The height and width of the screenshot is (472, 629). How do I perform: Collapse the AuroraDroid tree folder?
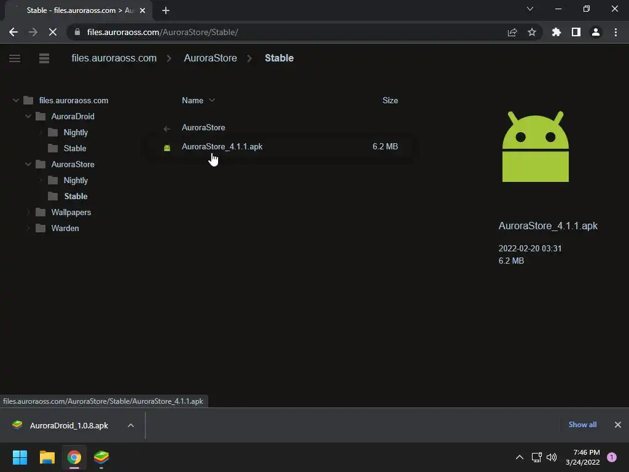(x=28, y=116)
